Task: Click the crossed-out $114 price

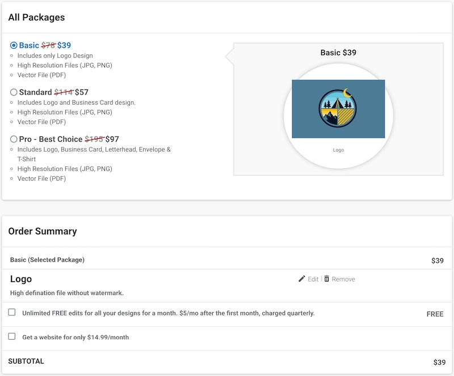Action: point(64,92)
